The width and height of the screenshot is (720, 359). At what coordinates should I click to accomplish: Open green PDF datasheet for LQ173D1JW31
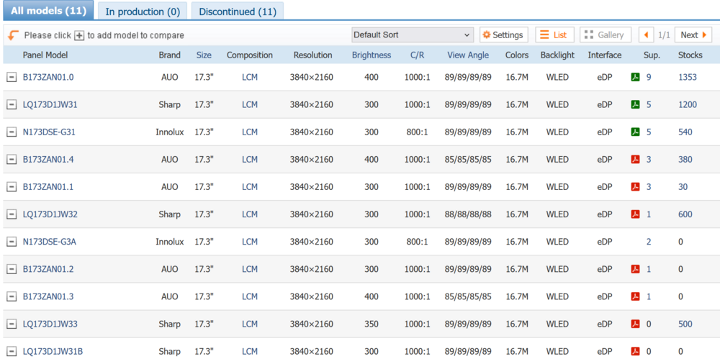pyautogui.click(x=635, y=104)
